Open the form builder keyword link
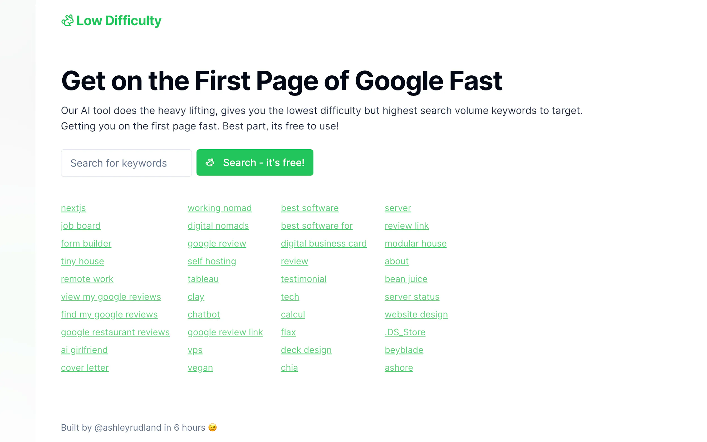 click(86, 244)
